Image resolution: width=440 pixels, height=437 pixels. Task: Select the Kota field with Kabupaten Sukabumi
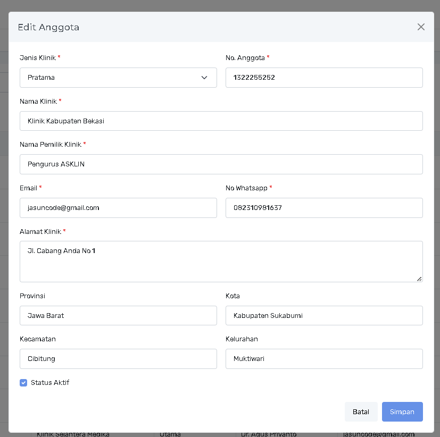click(x=323, y=316)
